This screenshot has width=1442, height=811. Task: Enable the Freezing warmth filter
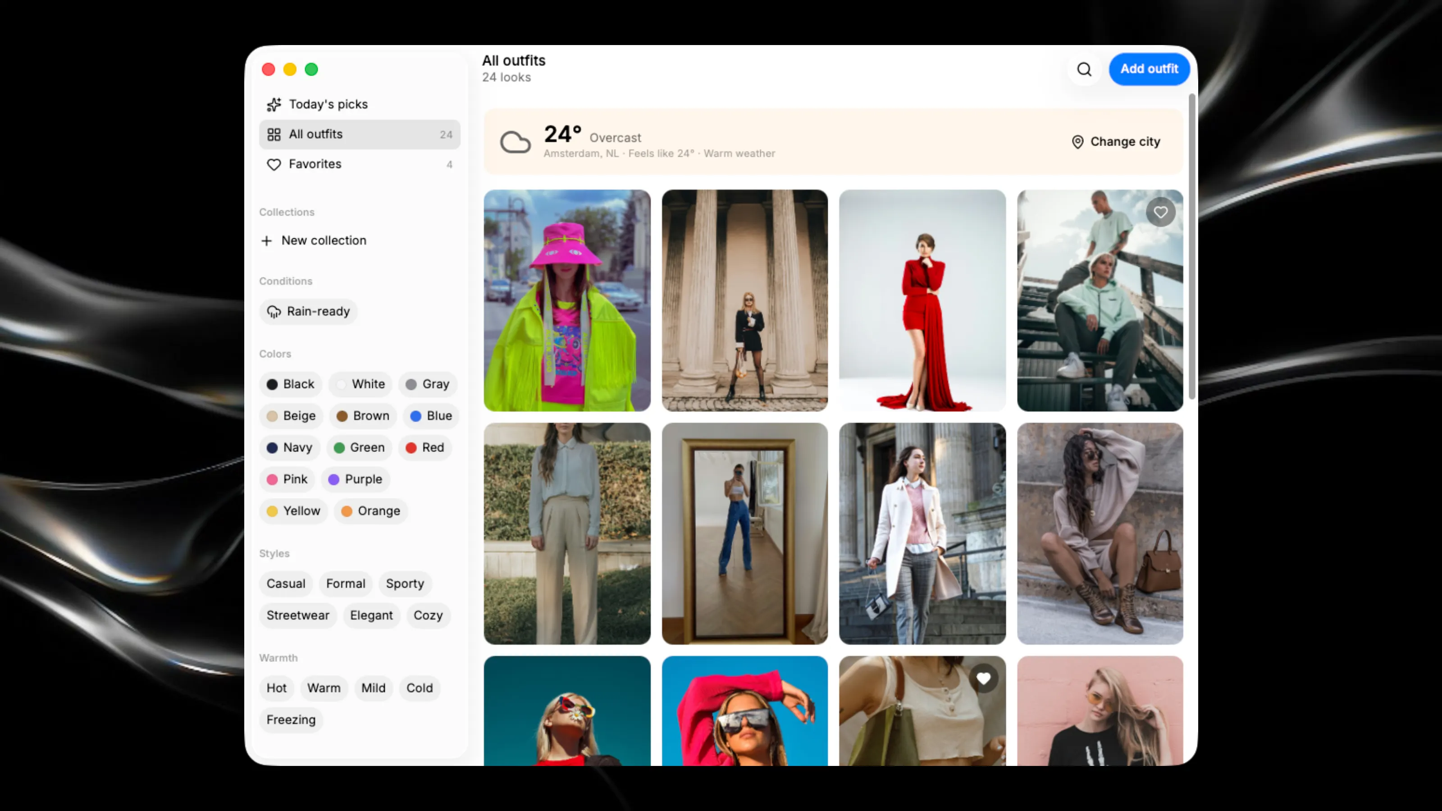pos(291,720)
